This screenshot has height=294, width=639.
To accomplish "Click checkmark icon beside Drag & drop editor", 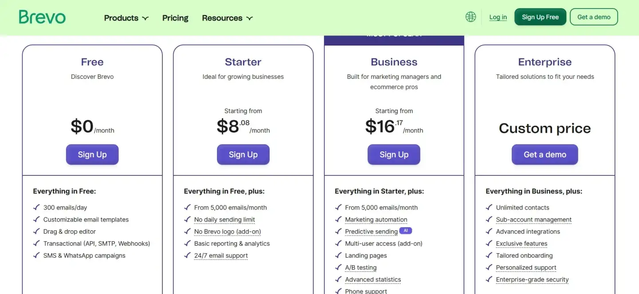I will click(36, 231).
